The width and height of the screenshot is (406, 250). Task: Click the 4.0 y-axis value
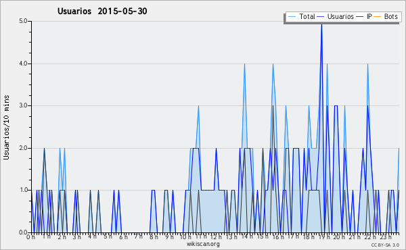pyautogui.click(x=23, y=64)
